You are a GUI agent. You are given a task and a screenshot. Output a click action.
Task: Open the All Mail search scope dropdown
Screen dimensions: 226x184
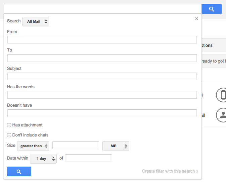click(36, 21)
